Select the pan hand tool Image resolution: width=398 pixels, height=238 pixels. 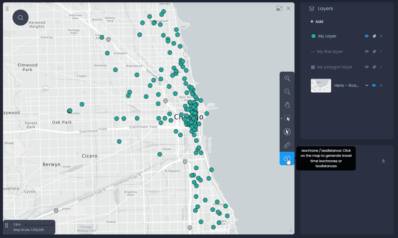[287, 105]
